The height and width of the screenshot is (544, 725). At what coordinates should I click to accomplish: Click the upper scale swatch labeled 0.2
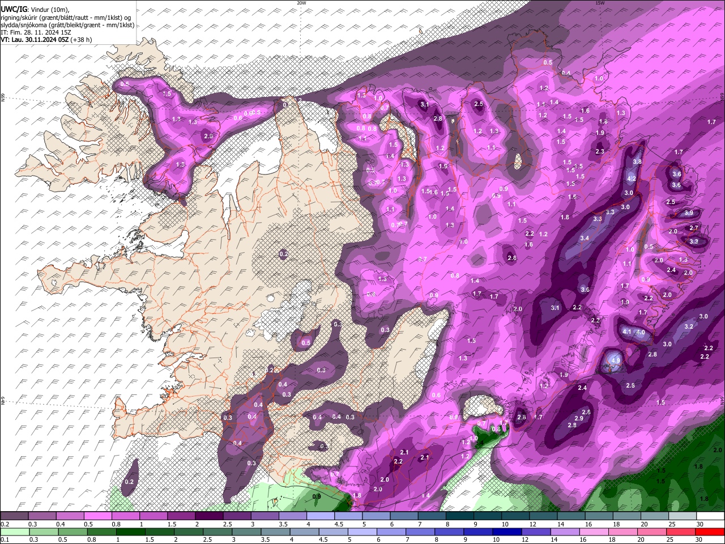pyautogui.click(x=14, y=516)
